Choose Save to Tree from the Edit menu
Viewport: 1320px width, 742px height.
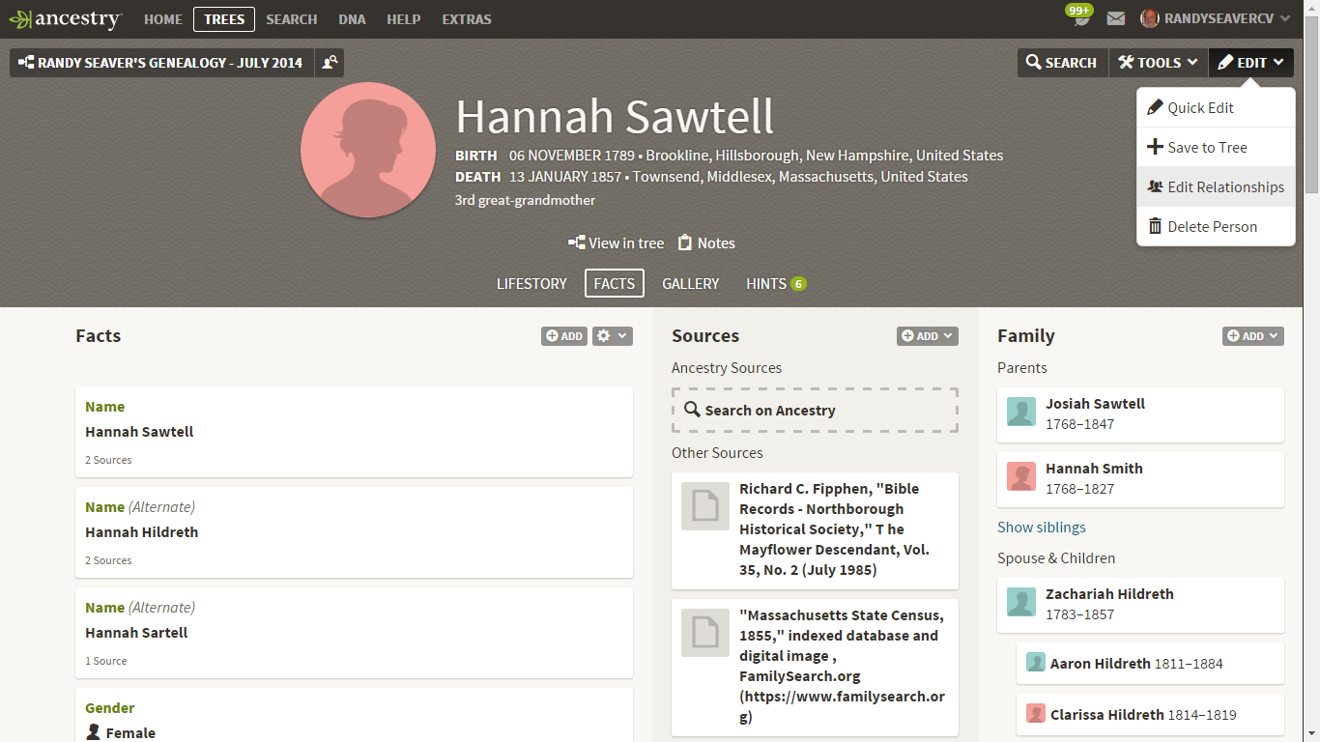click(1216, 147)
